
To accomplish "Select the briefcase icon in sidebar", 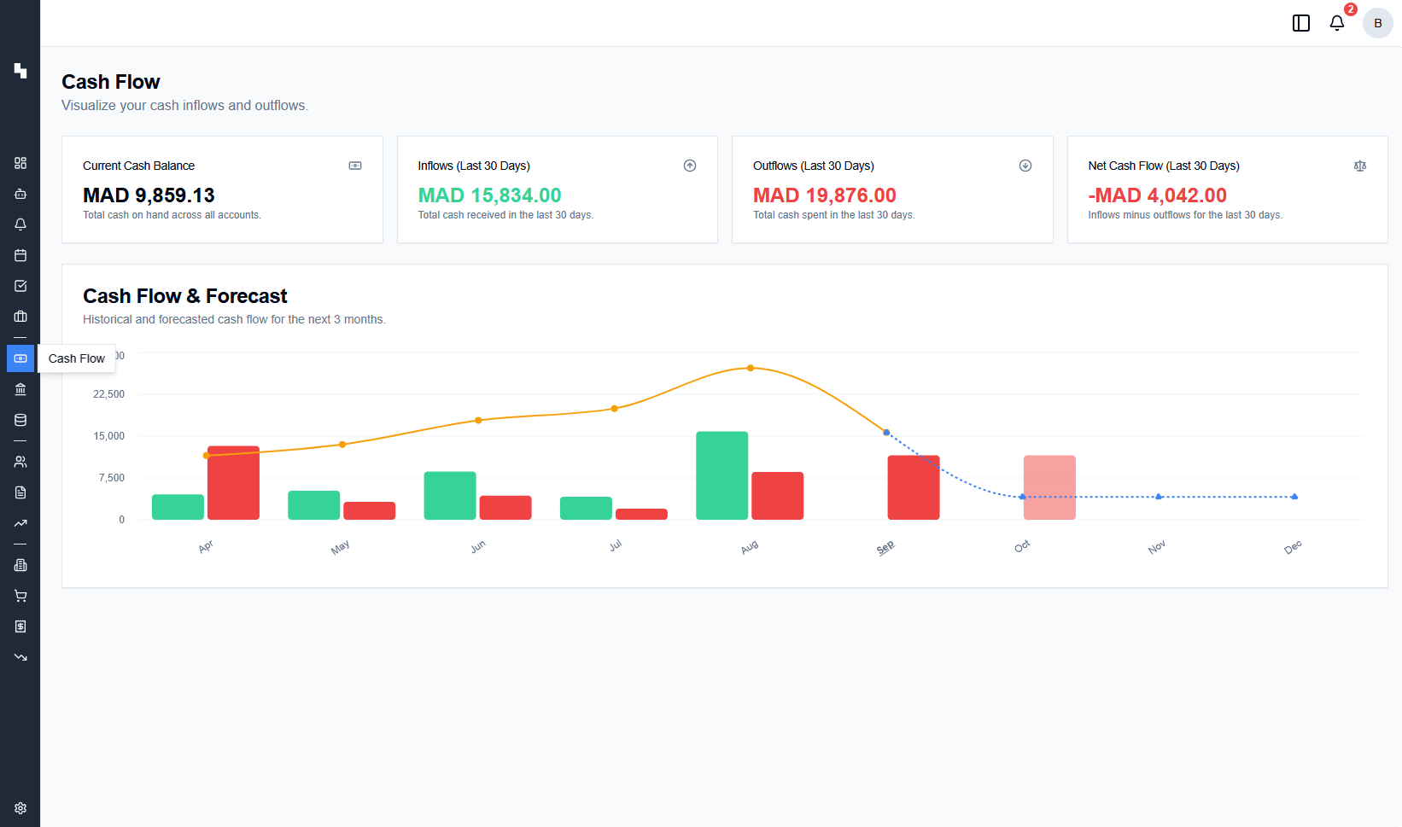I will click(20, 317).
